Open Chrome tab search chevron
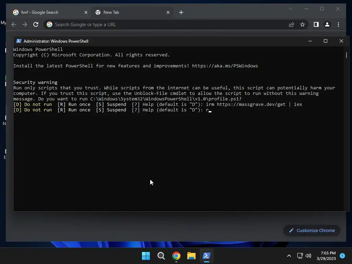Screen dimensions: 352x264 (x=290, y=9)
